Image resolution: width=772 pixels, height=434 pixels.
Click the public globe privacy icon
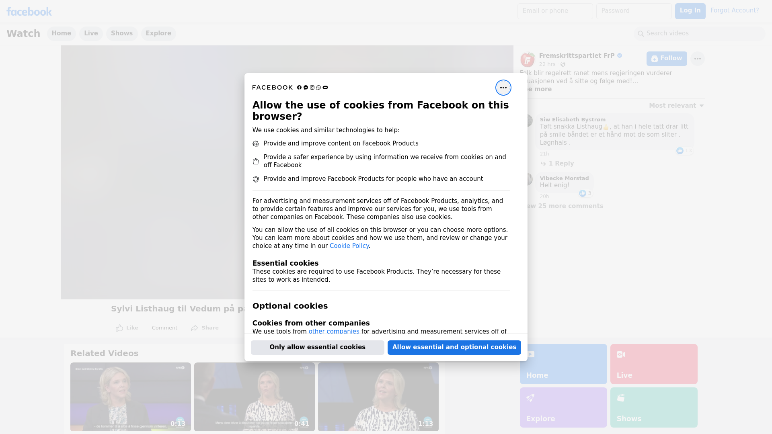click(563, 64)
